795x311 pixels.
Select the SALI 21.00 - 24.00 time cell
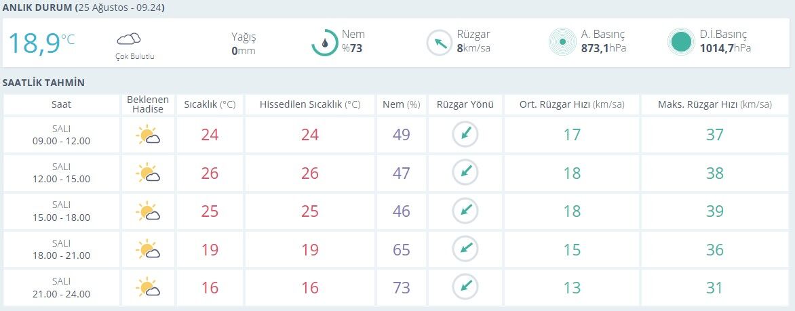(61, 288)
